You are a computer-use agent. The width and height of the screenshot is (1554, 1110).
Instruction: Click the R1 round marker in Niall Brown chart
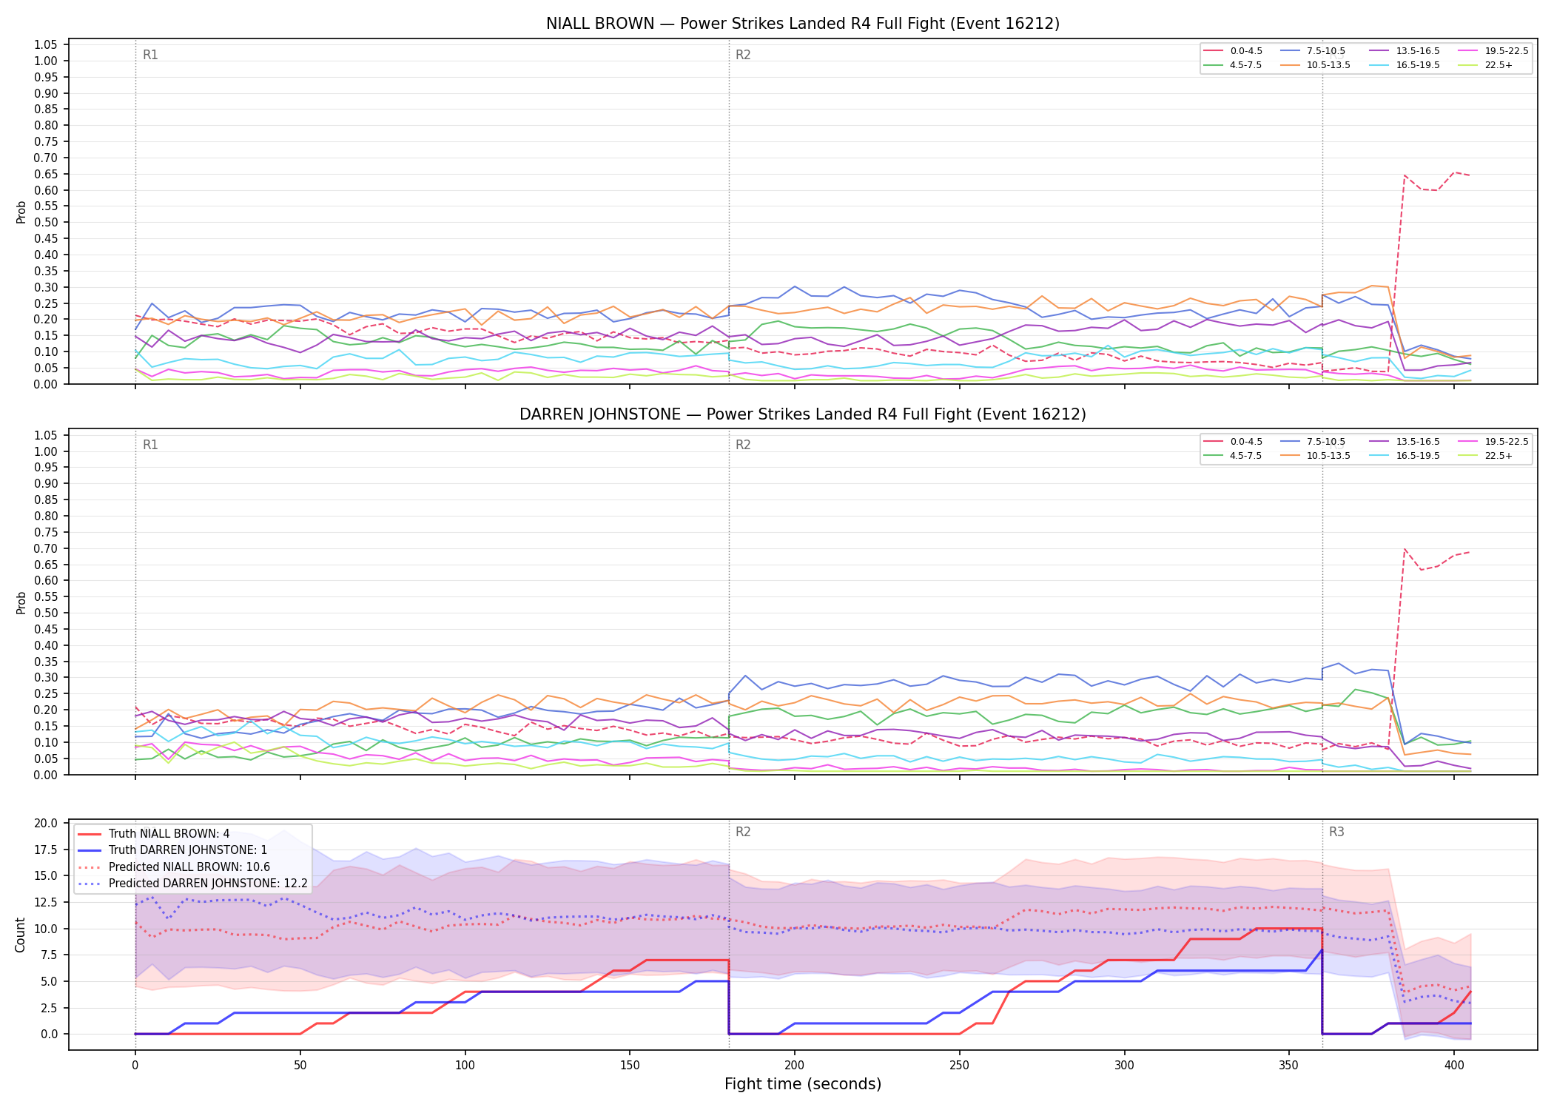pyautogui.click(x=150, y=55)
